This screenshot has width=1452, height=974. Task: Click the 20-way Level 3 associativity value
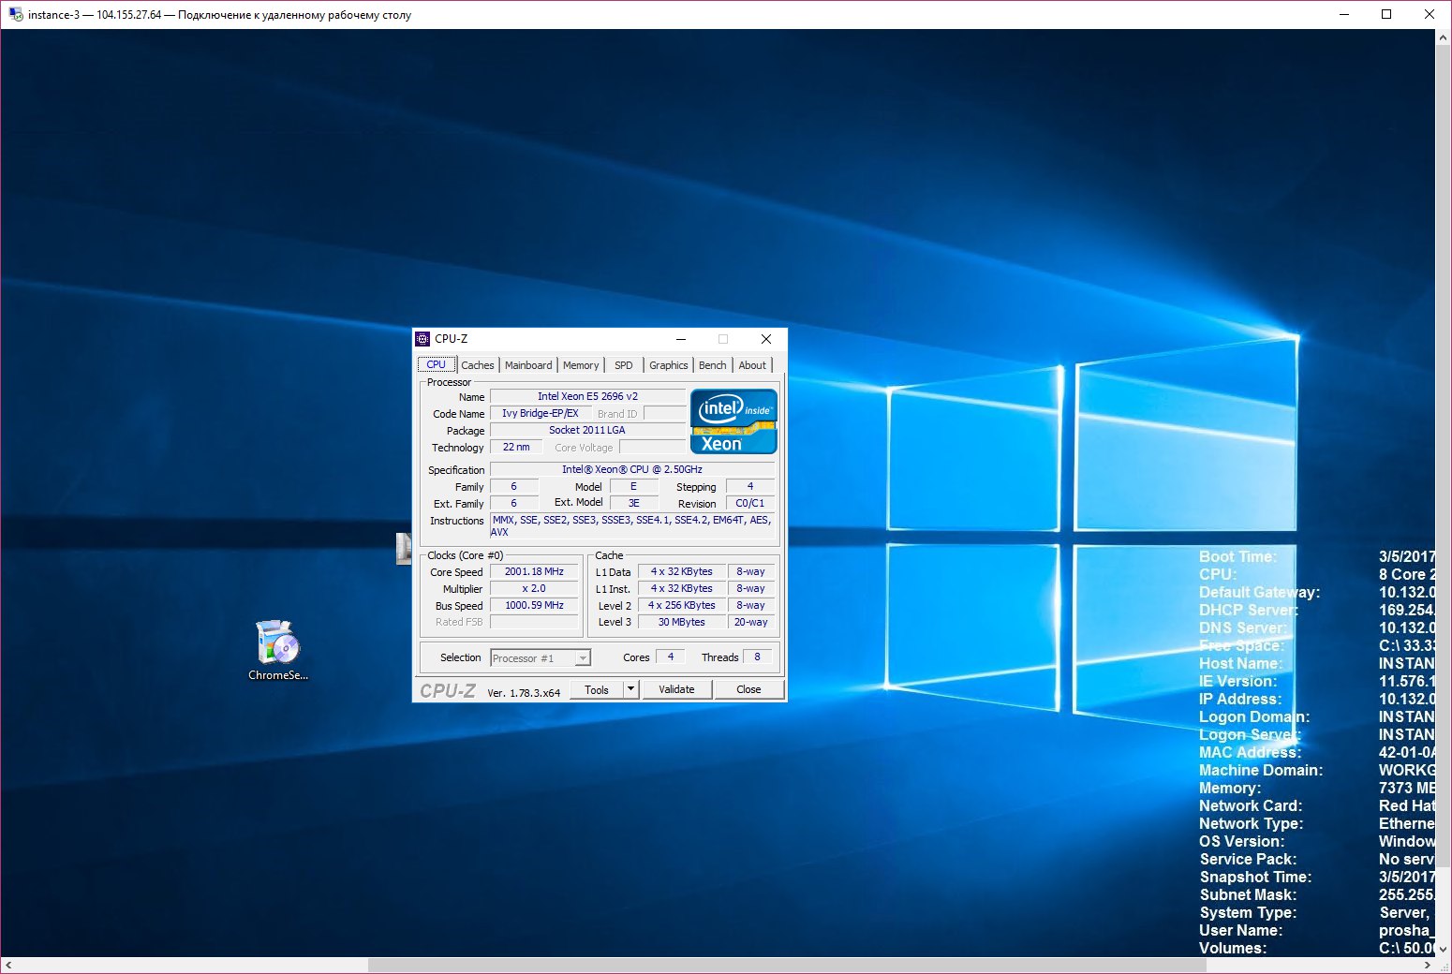tap(751, 622)
